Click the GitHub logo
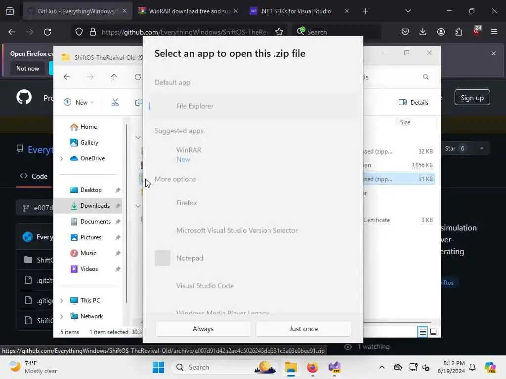 [24, 97]
